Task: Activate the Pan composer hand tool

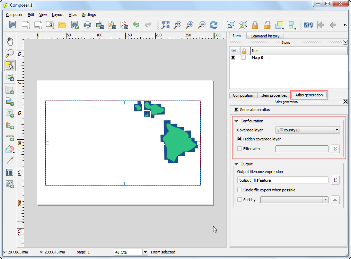Action: click(10, 42)
